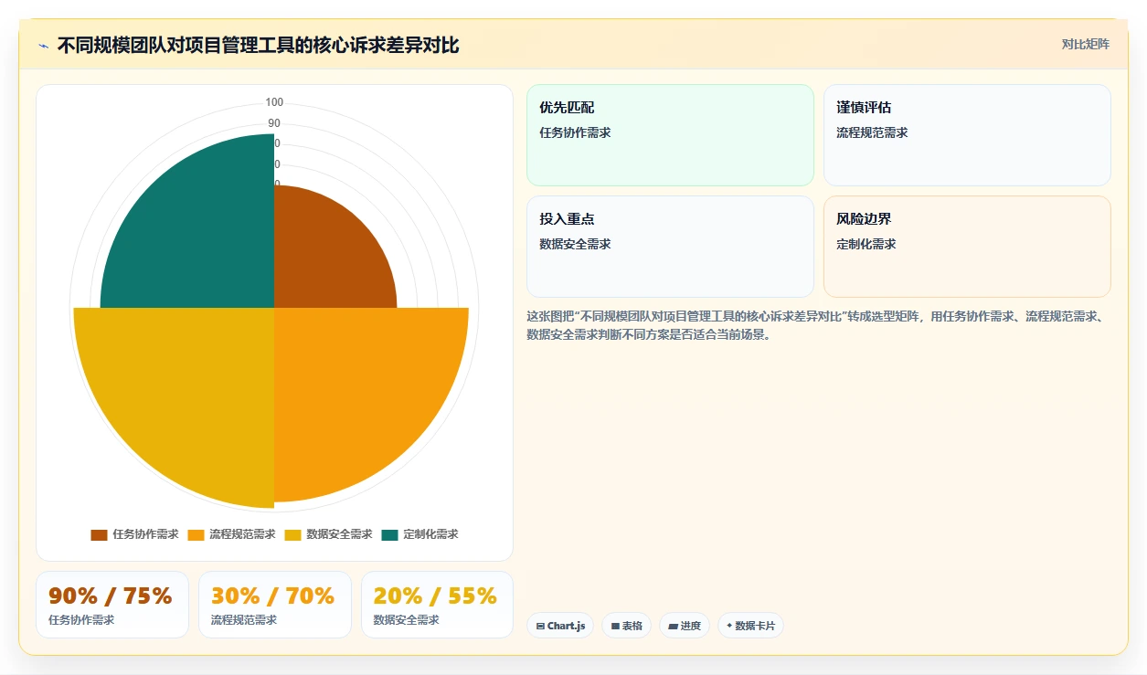The width and height of the screenshot is (1147, 675).
Task: Click the 90% / 75% stat card
Action: pyautogui.click(x=112, y=605)
